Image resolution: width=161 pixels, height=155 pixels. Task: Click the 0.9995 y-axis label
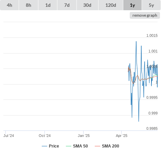coord(152,97)
